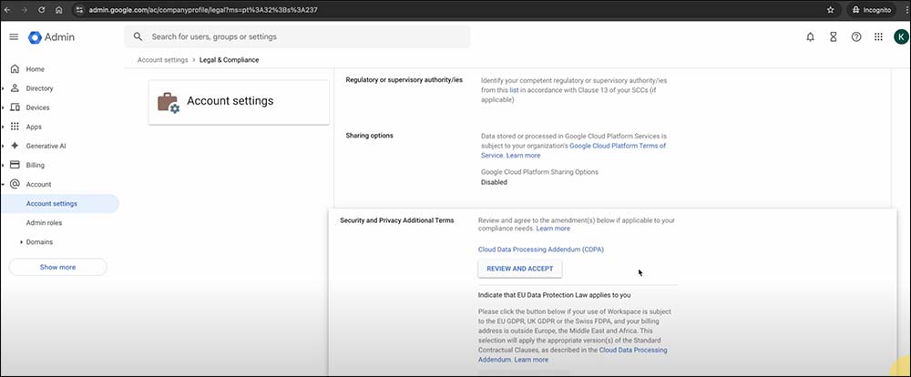The image size is (911, 377).
Task: Open the regulatory authorities list link
Action: (x=514, y=90)
